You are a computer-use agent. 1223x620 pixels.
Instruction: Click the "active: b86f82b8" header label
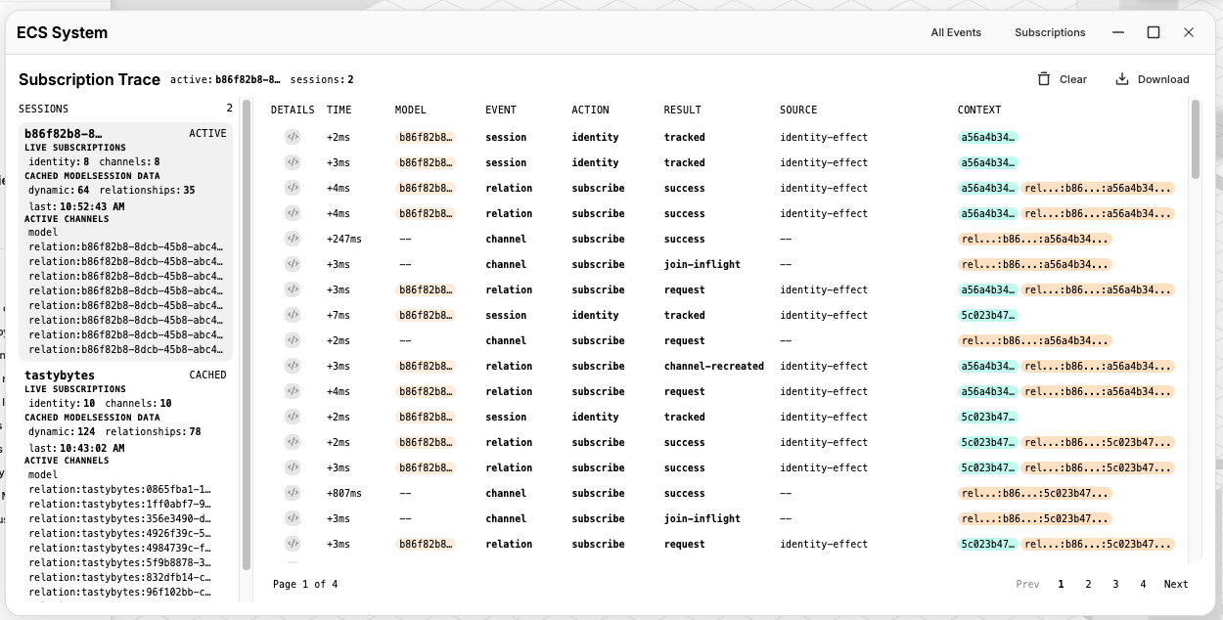pyautogui.click(x=225, y=79)
